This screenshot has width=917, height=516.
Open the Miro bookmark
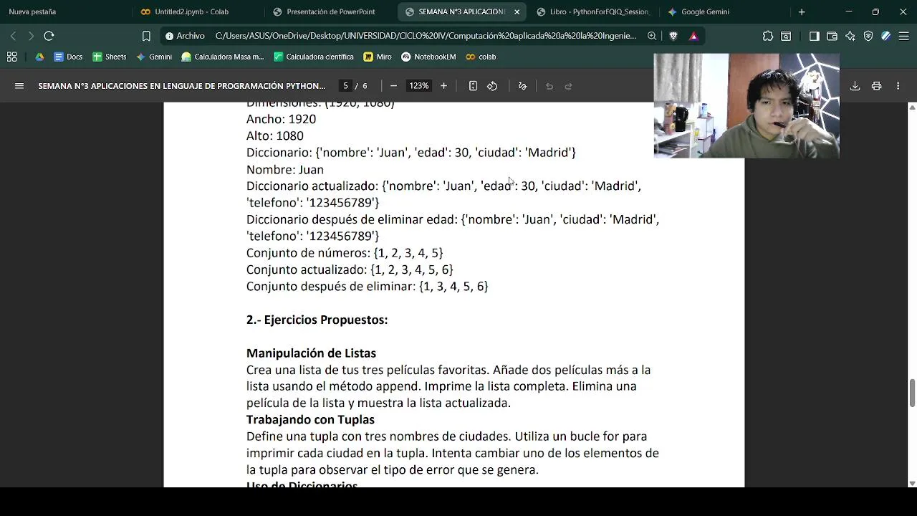pyautogui.click(x=378, y=57)
